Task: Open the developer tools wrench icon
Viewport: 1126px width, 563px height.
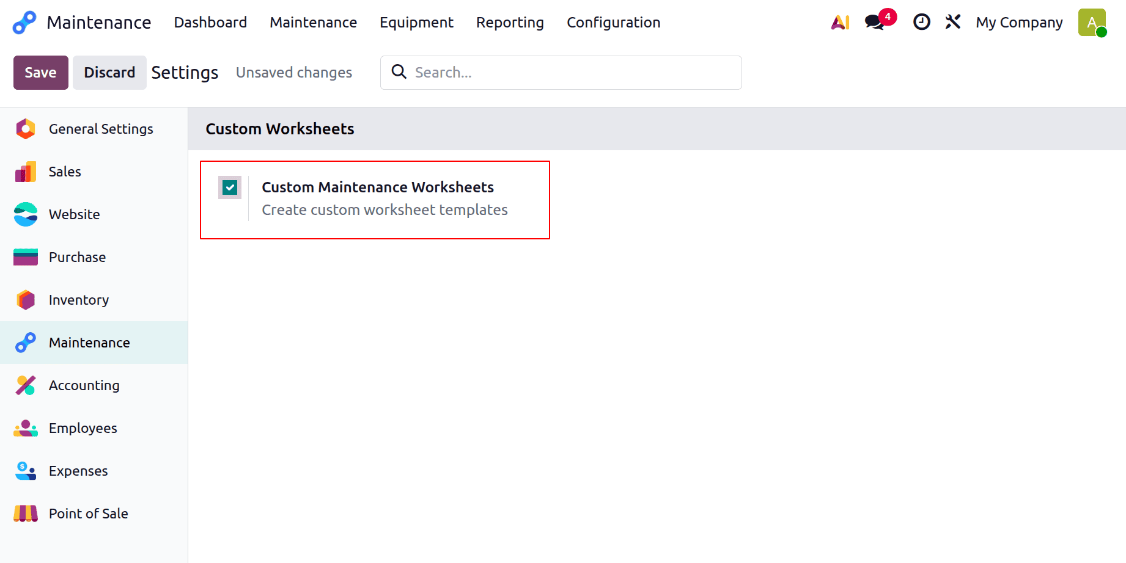Action: coord(953,22)
